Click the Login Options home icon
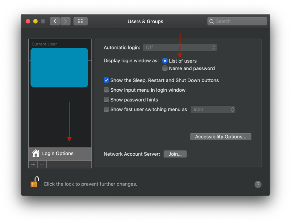This screenshot has width=291, height=223. (36, 154)
